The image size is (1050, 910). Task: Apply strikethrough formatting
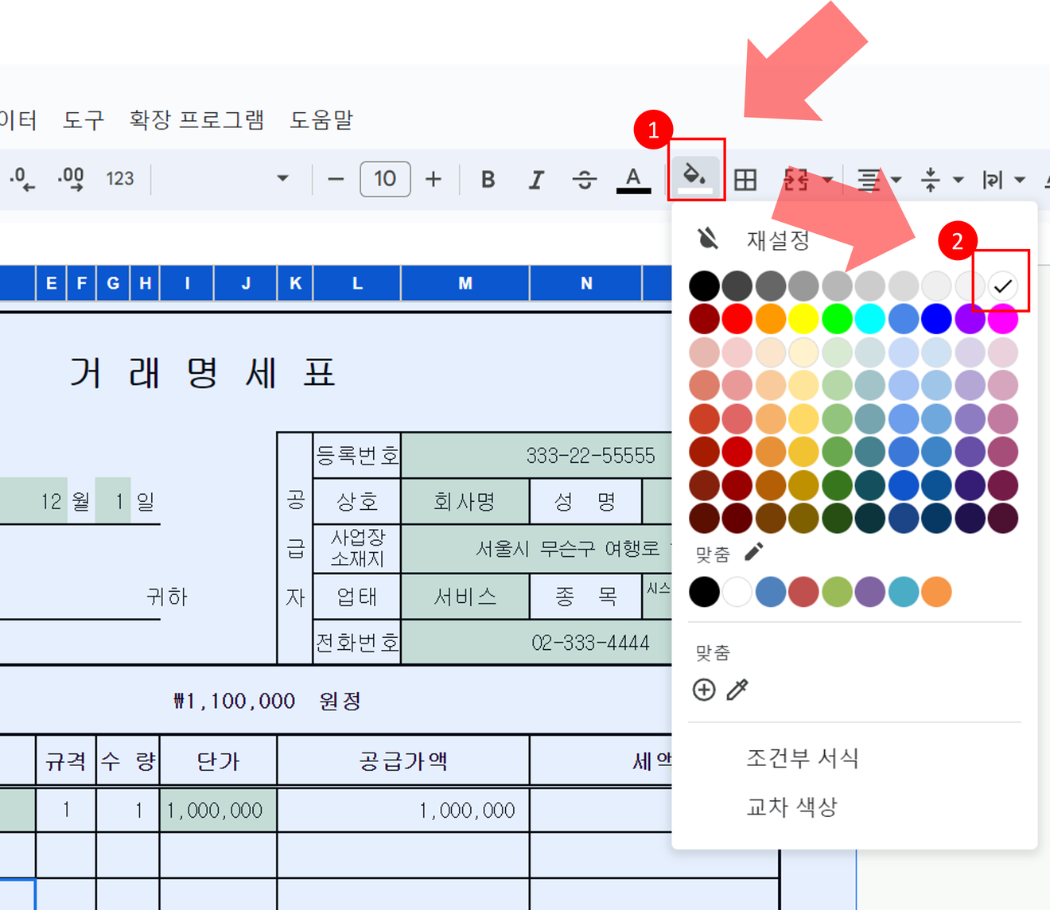584,180
